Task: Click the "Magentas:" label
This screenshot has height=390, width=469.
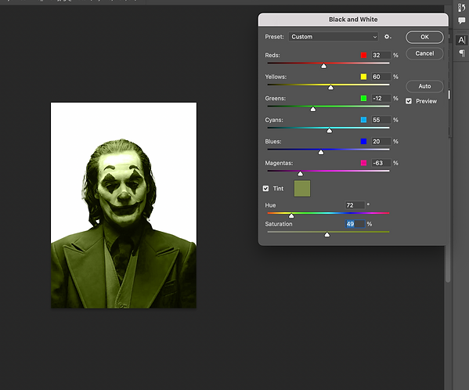Action: pos(279,164)
